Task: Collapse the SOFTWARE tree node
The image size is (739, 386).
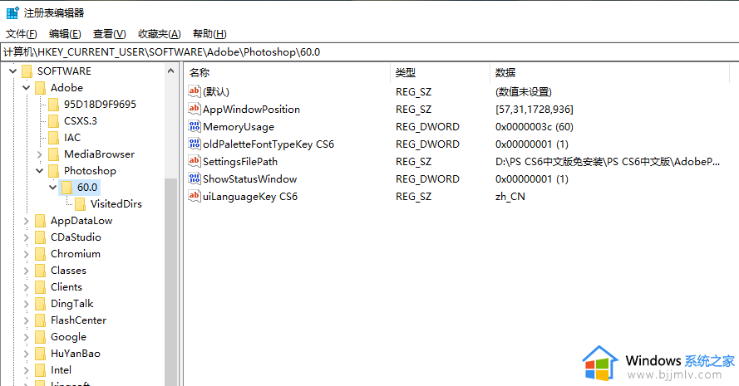Action: 12,71
